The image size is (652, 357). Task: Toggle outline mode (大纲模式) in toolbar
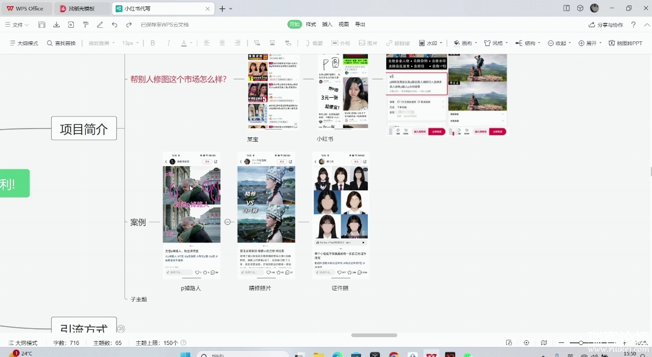(x=24, y=43)
